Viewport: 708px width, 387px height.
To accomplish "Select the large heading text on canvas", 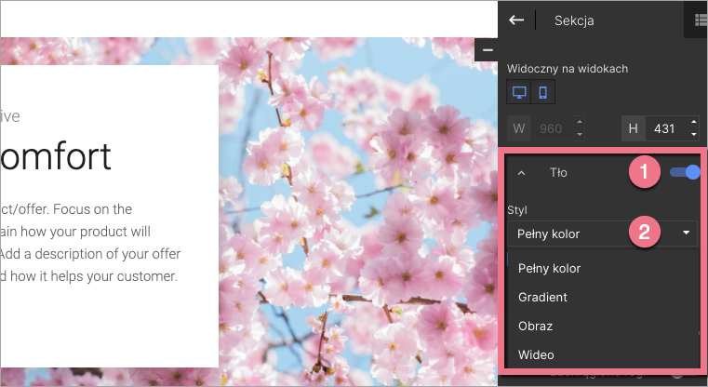I will (x=56, y=157).
